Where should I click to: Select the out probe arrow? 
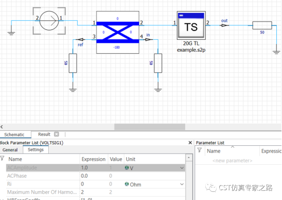point(224,25)
